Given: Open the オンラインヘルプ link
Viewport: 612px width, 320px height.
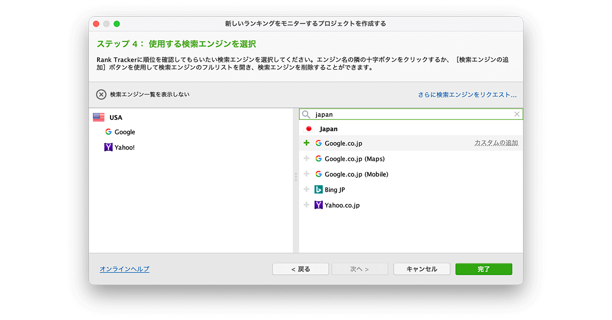Looking at the screenshot, I should pos(124,269).
